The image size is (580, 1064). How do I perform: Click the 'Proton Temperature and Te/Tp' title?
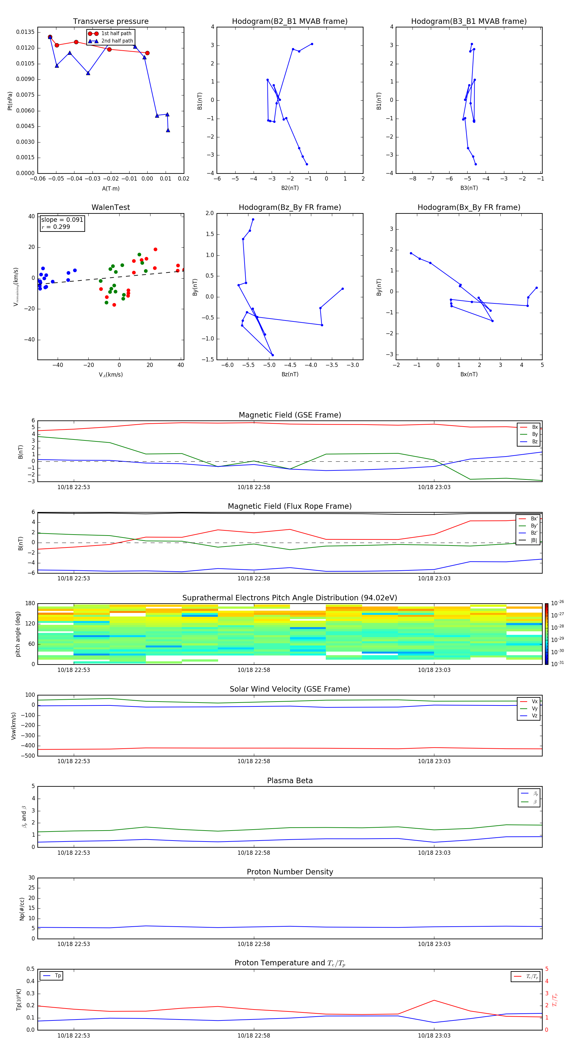pos(290,963)
